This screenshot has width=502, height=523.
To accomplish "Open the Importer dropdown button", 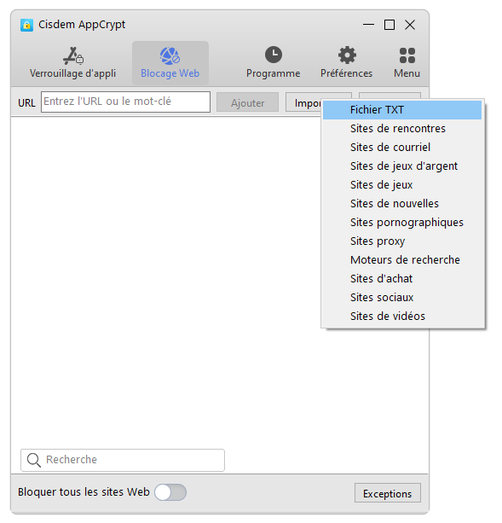I will pos(303,102).
